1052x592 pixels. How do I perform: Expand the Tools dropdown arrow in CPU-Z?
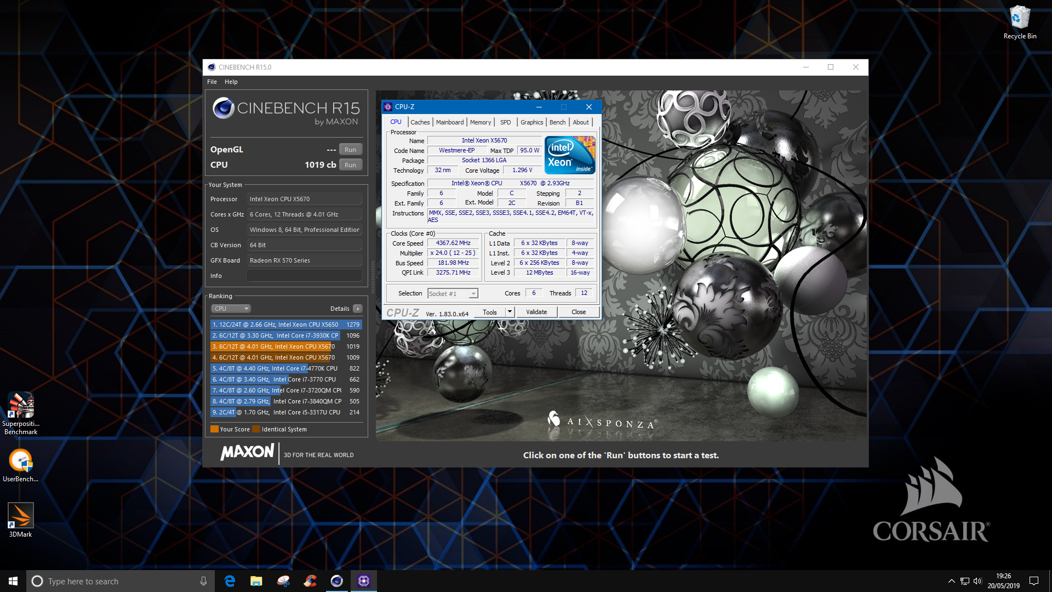pyautogui.click(x=510, y=312)
